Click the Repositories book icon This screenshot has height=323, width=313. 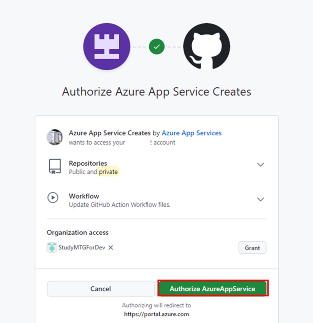click(54, 166)
